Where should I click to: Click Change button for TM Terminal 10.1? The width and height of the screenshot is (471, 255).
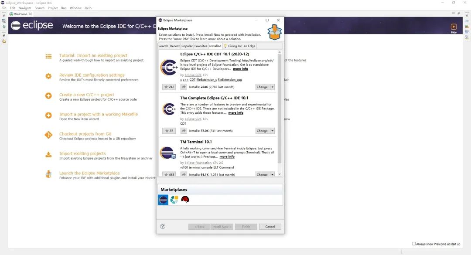click(262, 174)
